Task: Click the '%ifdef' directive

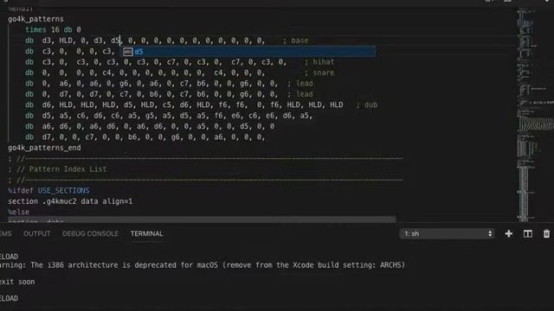Action: pos(21,190)
